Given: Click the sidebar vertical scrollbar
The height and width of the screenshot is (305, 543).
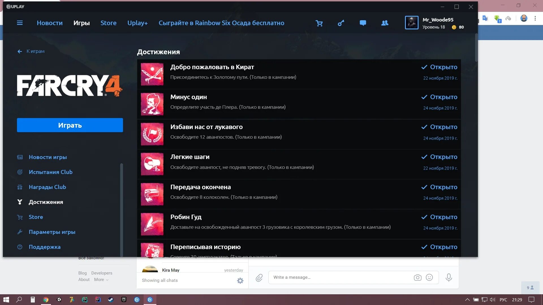Looking at the screenshot, I should click(122, 210).
